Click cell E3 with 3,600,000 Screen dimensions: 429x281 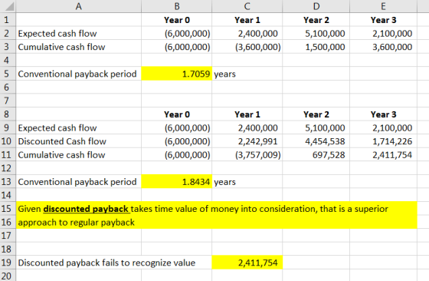coord(383,47)
